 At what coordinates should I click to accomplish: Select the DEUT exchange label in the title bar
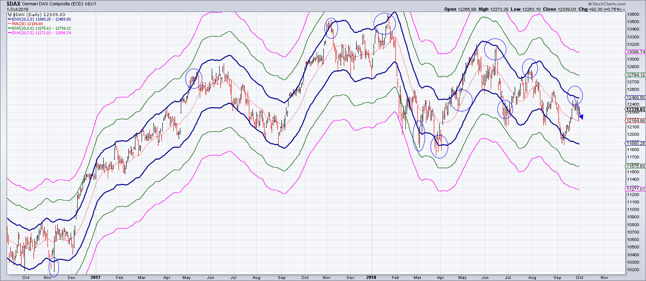pos(91,4)
